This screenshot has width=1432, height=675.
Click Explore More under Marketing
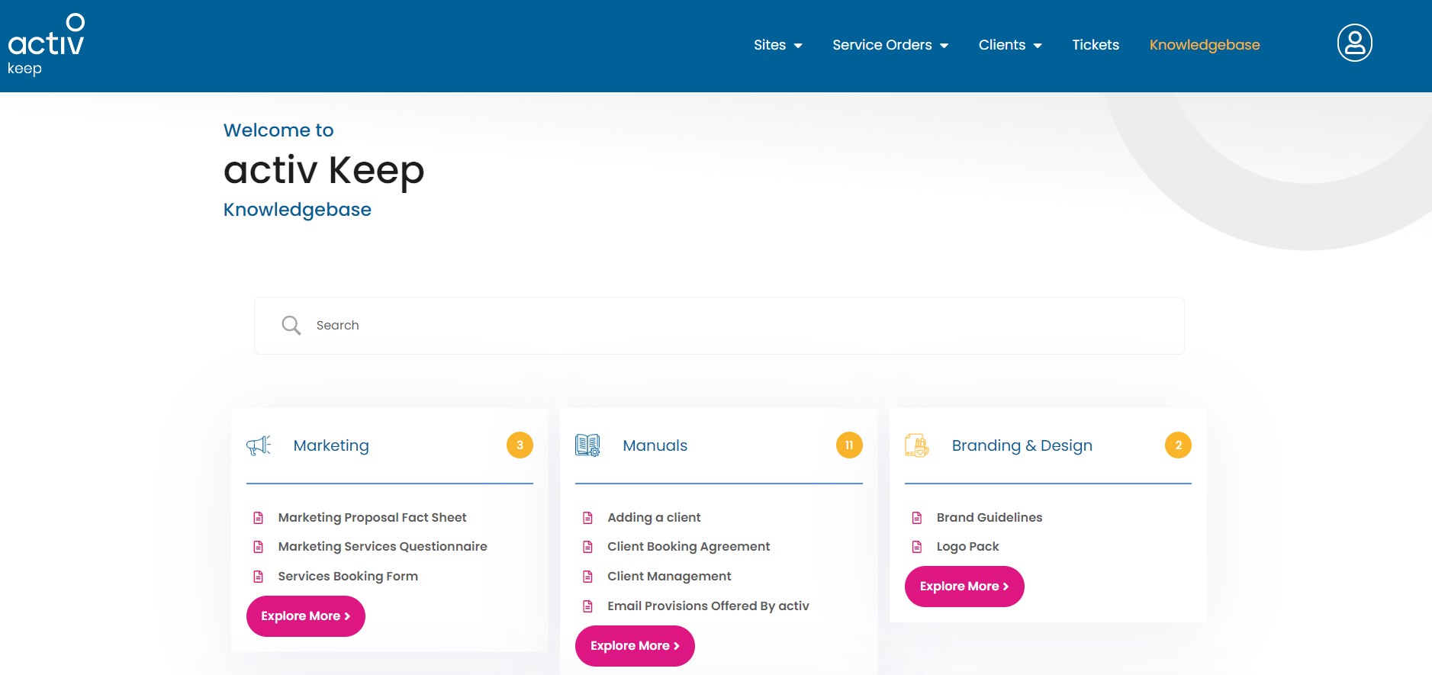click(305, 616)
